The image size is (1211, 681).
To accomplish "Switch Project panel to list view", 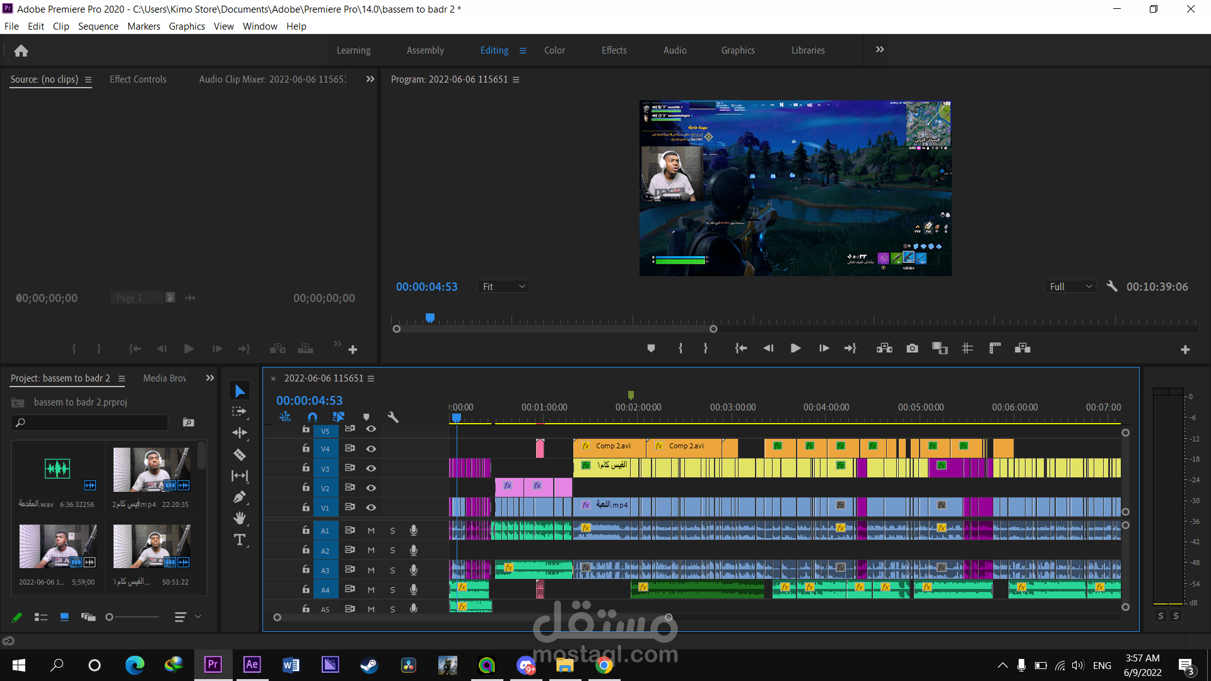I will point(41,617).
